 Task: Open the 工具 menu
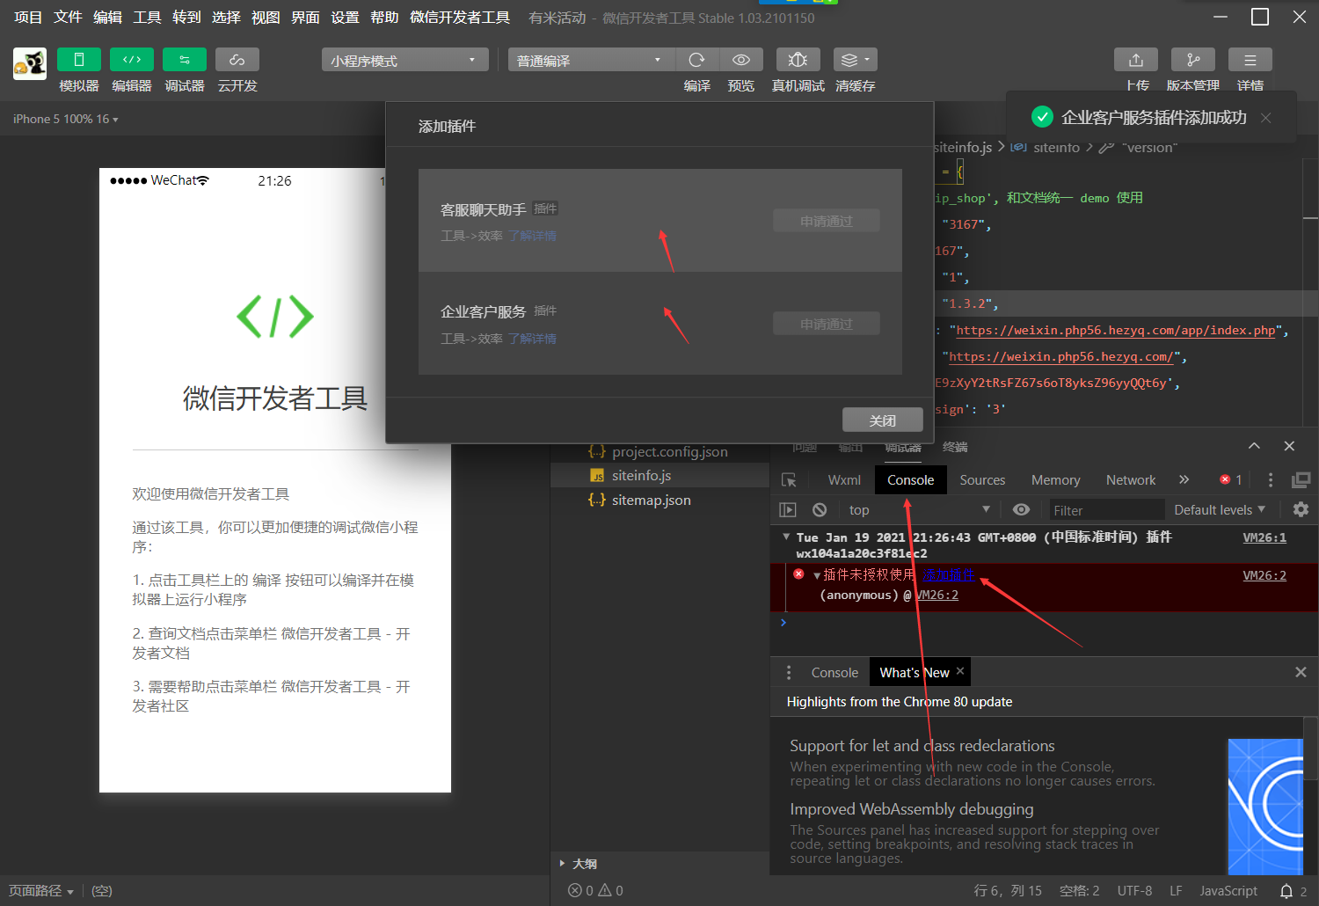point(147,17)
